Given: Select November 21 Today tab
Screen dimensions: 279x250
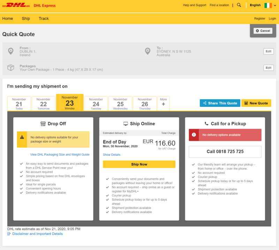Looking at the screenshot, I should point(19,104).
